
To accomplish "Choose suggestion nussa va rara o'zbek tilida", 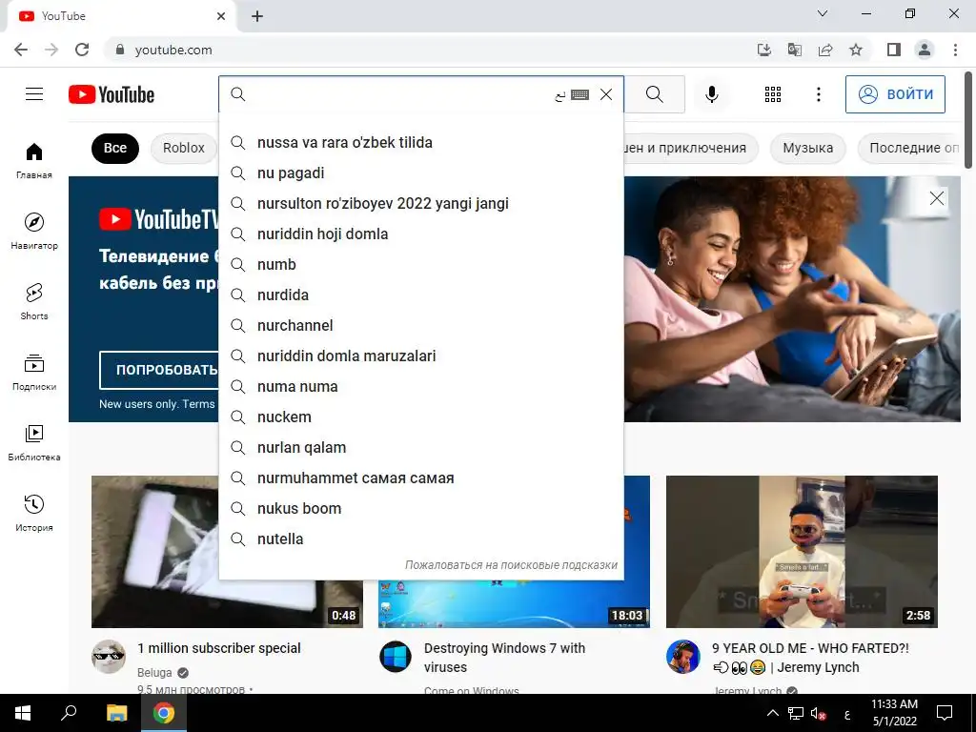I will tap(420, 143).
